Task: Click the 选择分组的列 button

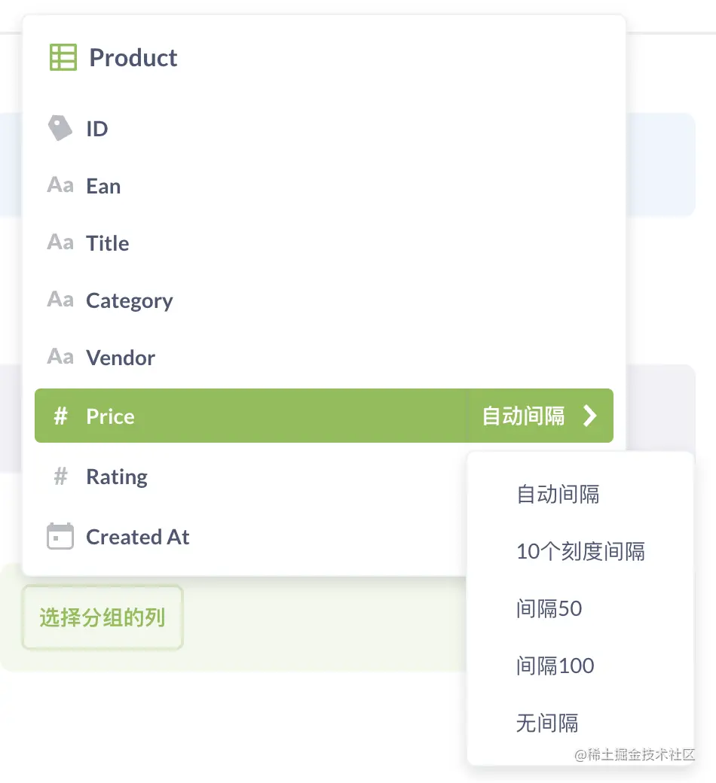Action: (103, 618)
